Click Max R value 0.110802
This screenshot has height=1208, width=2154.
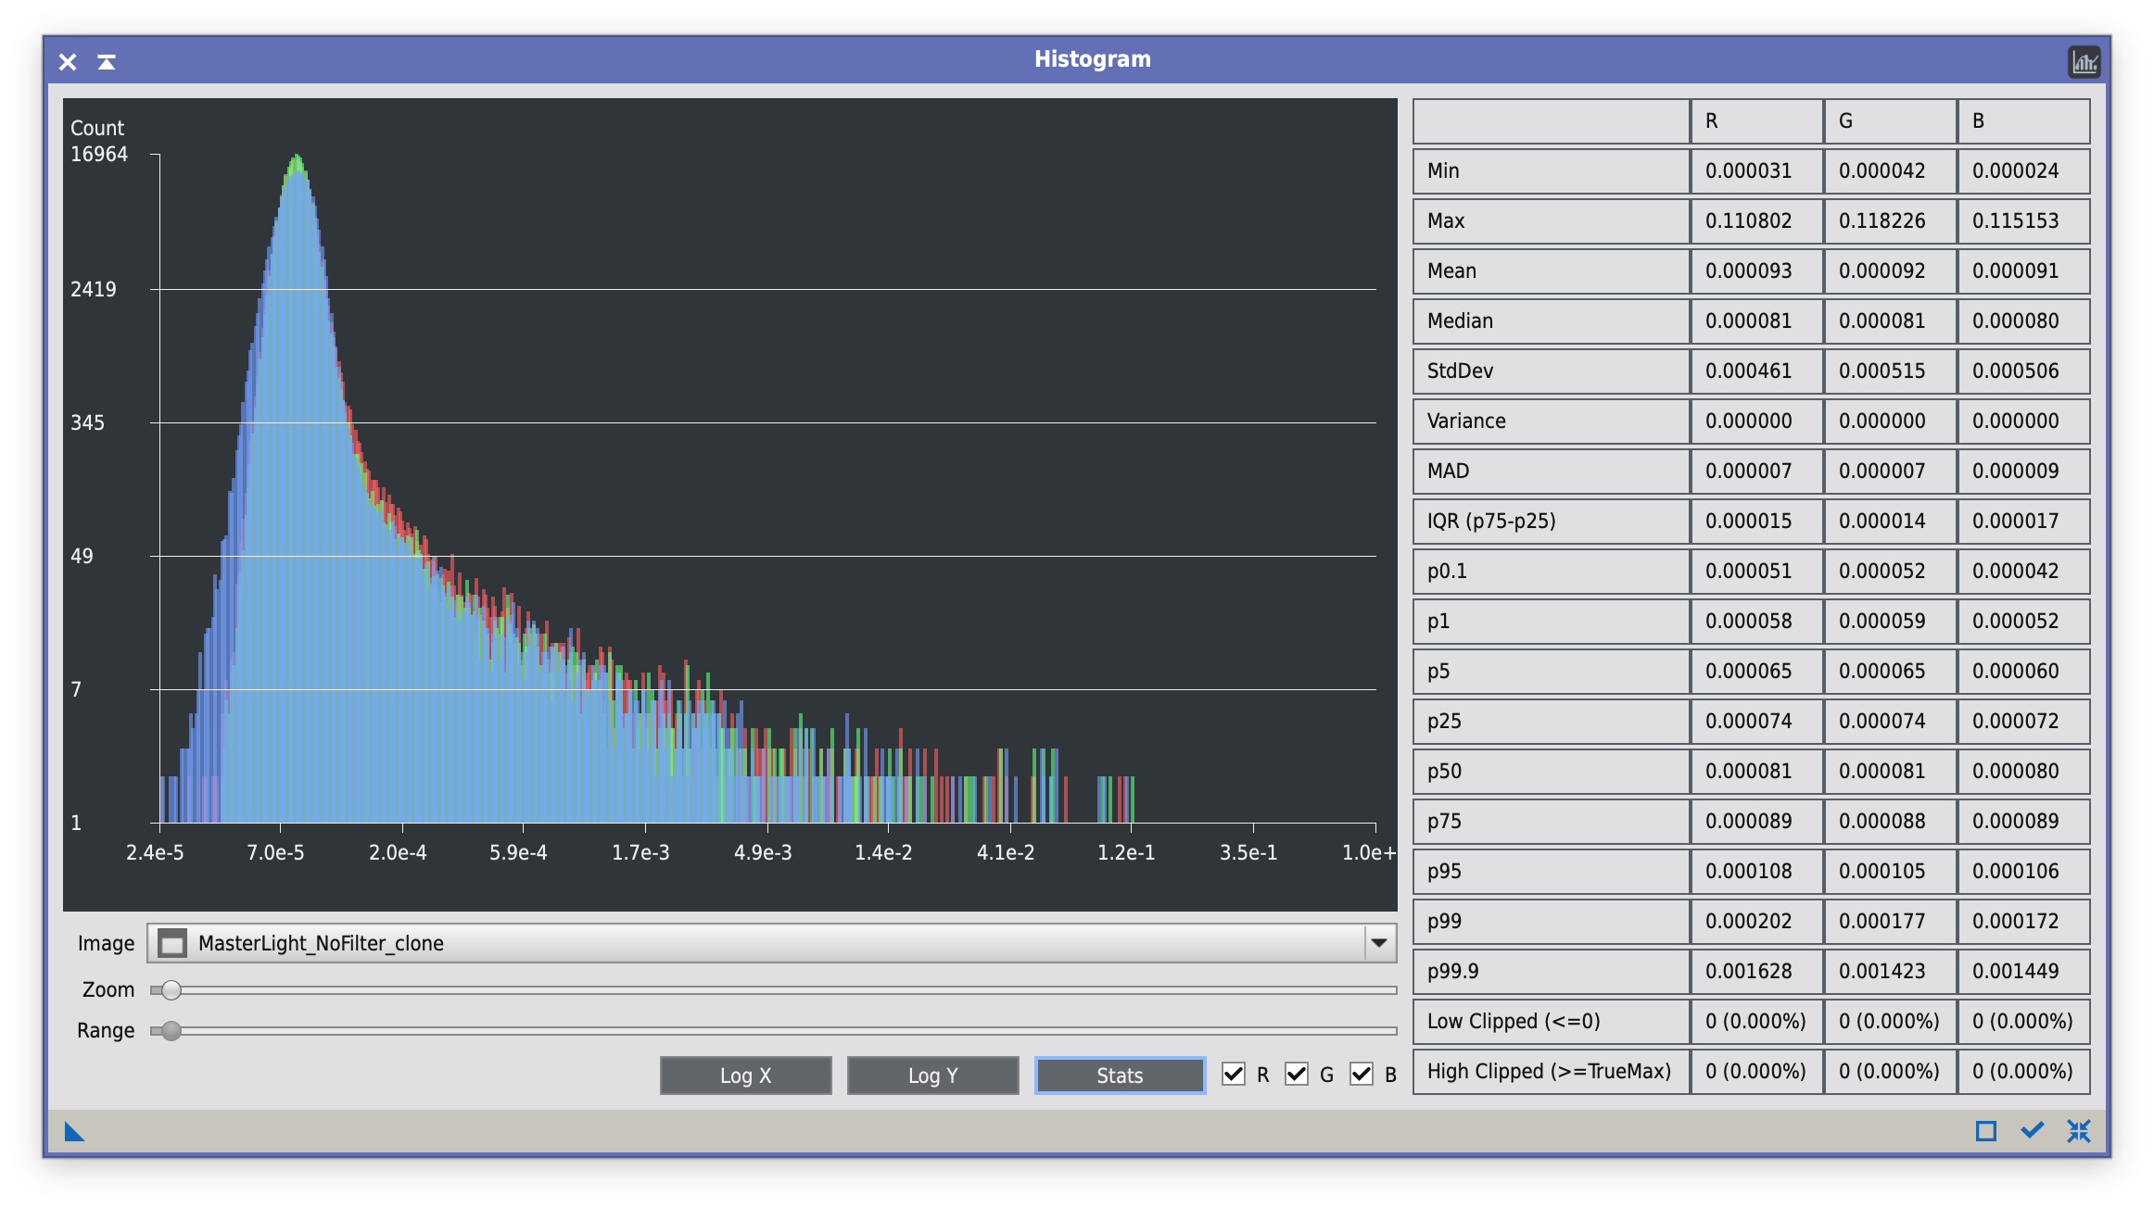point(1756,221)
